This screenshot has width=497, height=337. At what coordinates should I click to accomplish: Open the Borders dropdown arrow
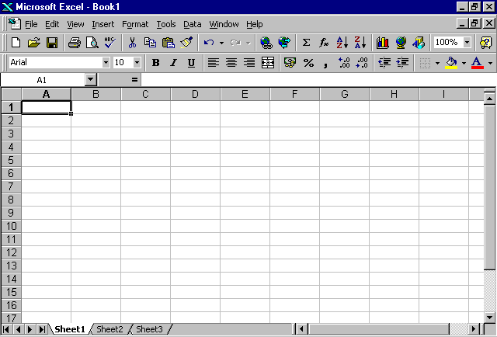437,63
